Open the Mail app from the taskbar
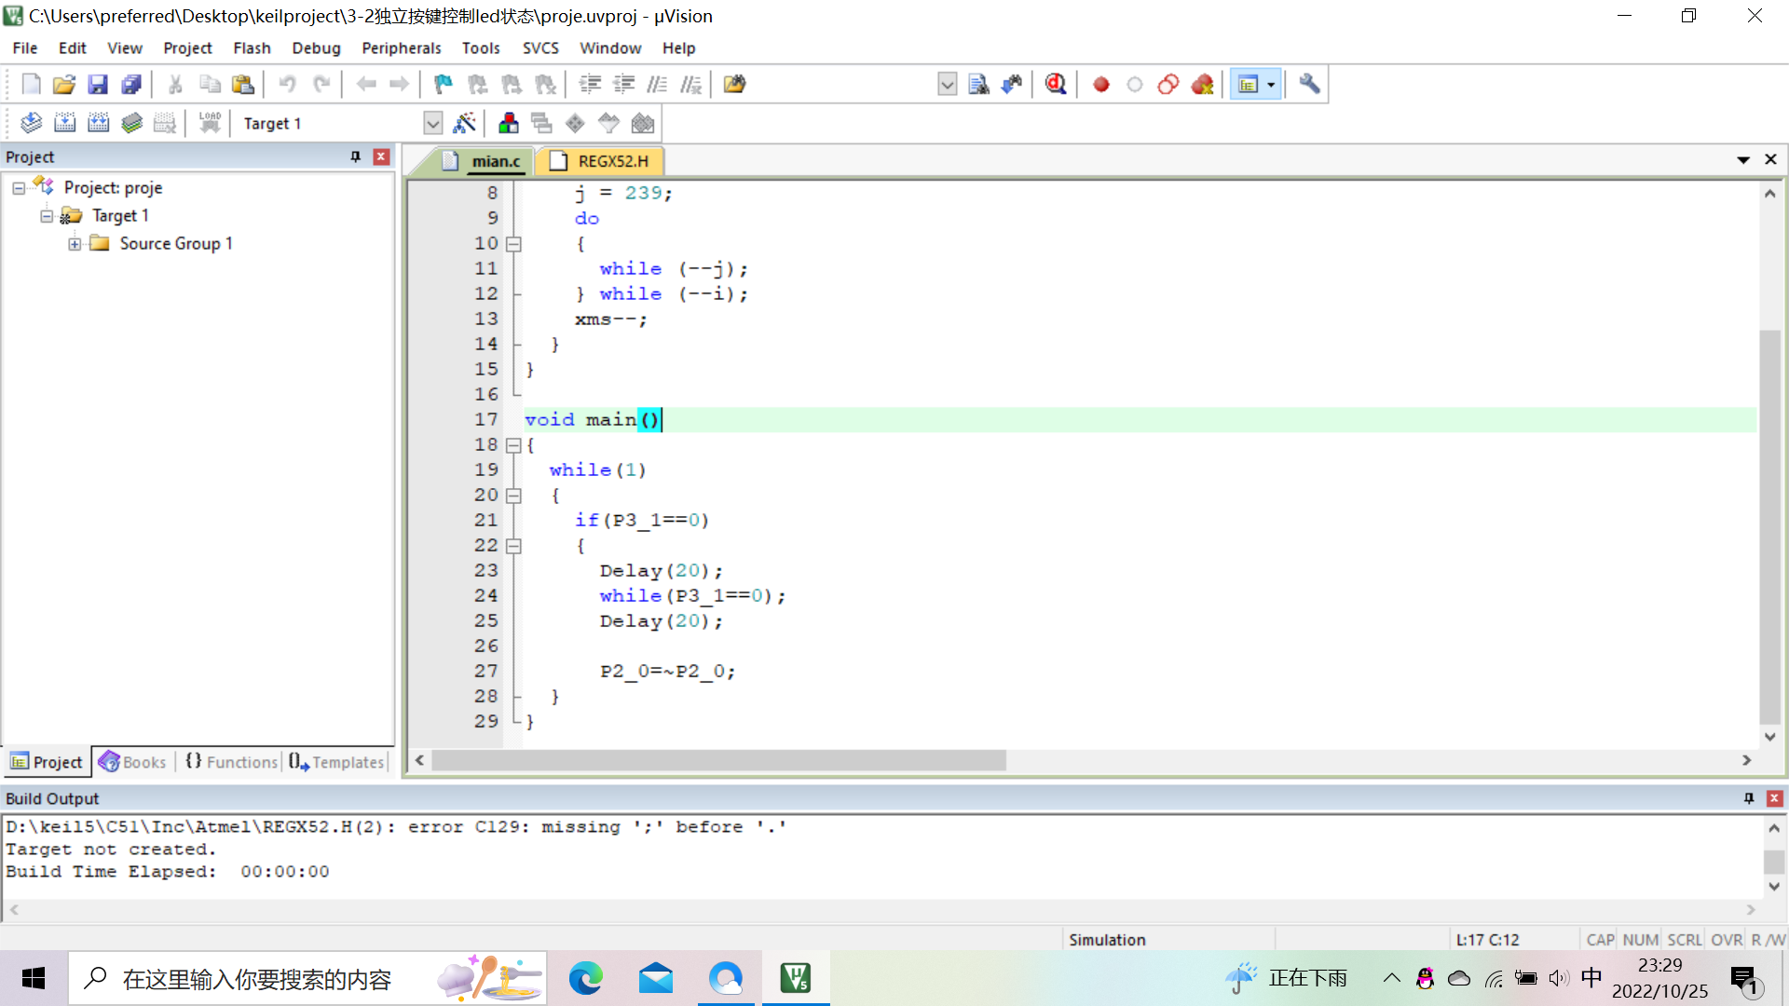Screen dimensions: 1789x1006 tap(656, 978)
